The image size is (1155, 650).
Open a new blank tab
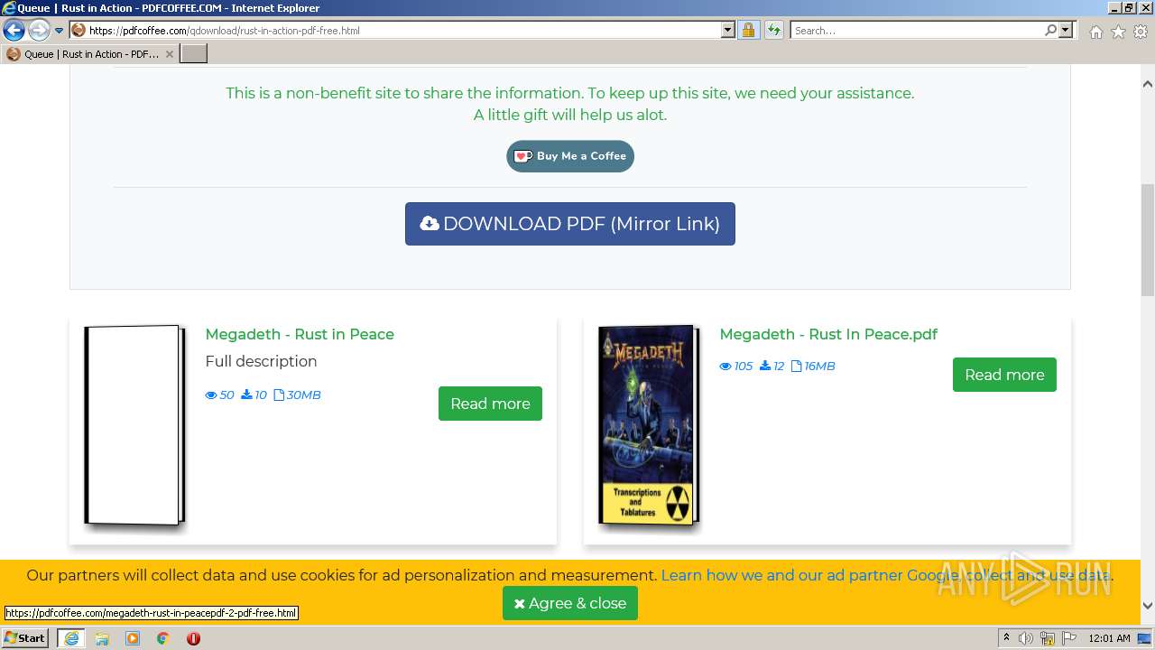194,54
